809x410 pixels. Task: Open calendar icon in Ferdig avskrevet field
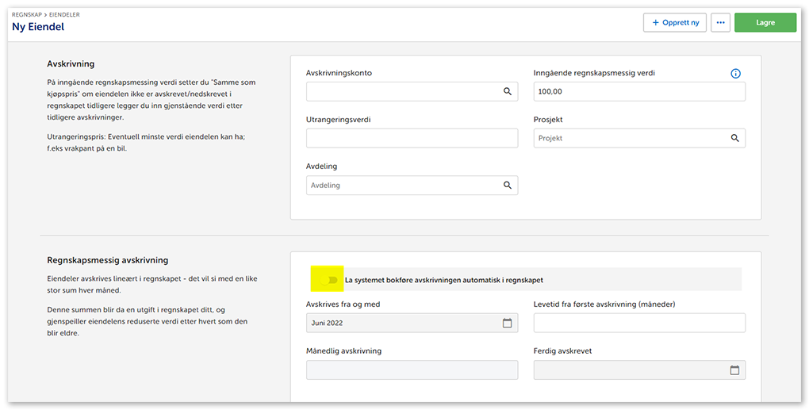pyautogui.click(x=734, y=370)
